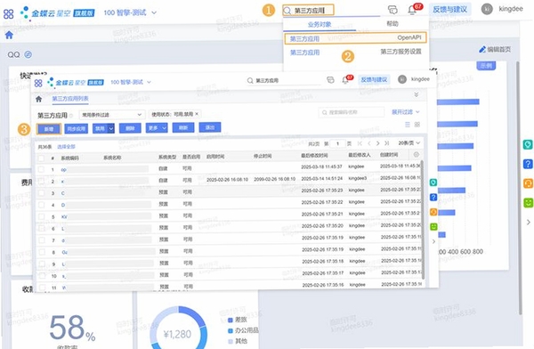Go to previous page of the list
The image size is (534, 349).
pos(368,143)
